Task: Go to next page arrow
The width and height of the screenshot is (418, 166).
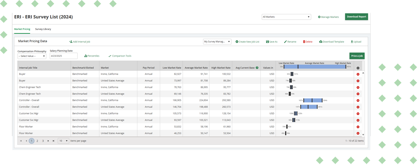Action: pyautogui.click(x=48, y=141)
